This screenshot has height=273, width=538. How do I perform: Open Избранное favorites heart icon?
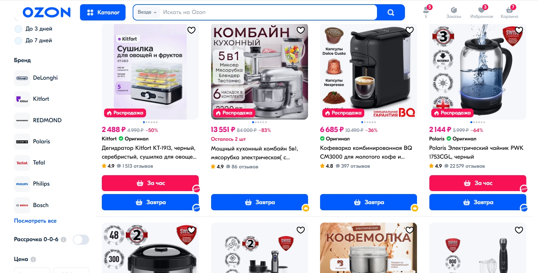coord(481,12)
